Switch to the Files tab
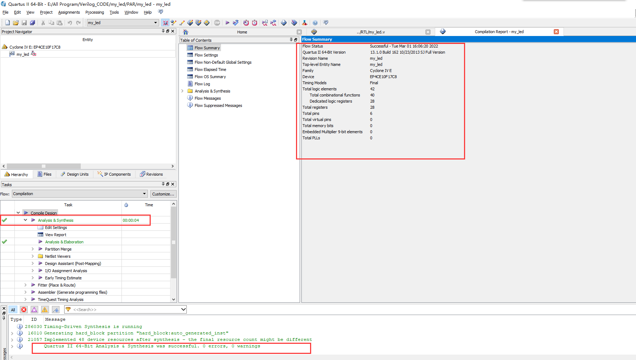 pyautogui.click(x=44, y=174)
